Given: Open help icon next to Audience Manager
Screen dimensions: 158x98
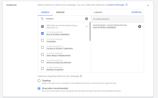Looking at the screenshot, I should [127, 5].
